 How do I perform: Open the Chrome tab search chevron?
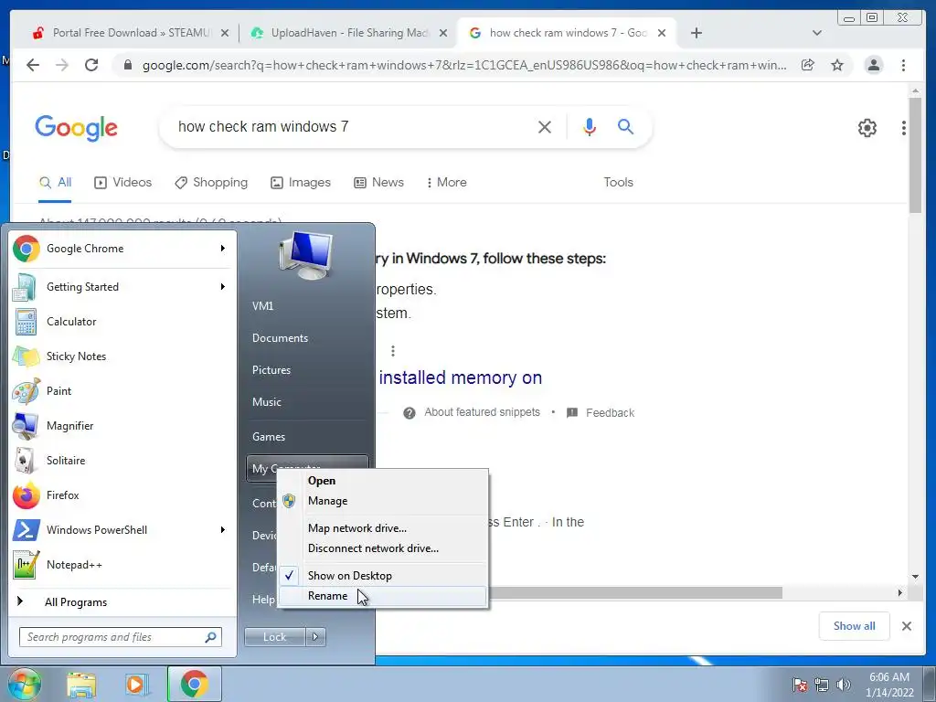[x=816, y=33]
